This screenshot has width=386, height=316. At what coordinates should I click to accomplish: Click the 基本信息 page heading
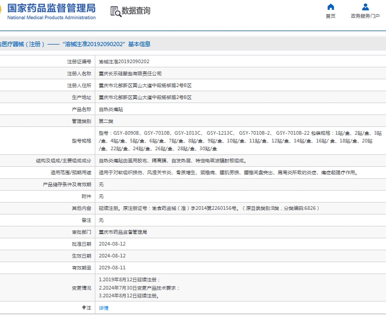coord(139,44)
